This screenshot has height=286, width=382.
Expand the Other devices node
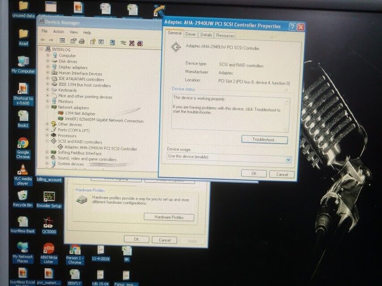point(47,124)
